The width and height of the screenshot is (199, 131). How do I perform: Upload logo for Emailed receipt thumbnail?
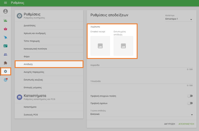100,46
